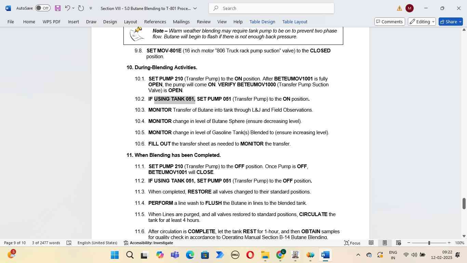Click the Comments button
The width and height of the screenshot is (467, 263).
(389, 22)
